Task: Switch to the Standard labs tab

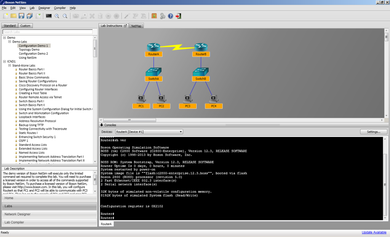Action: [10, 25]
